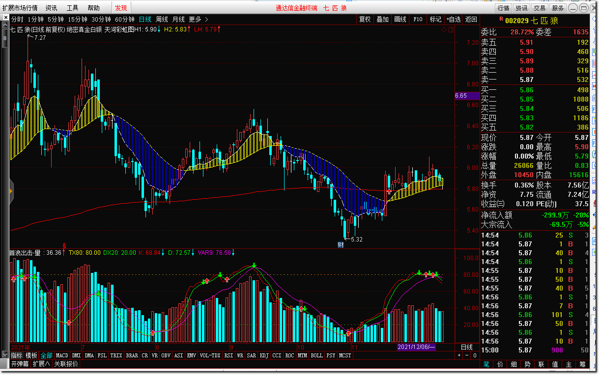Select the 月线 monthly period
The height and width of the screenshot is (375, 600).
tap(178, 20)
